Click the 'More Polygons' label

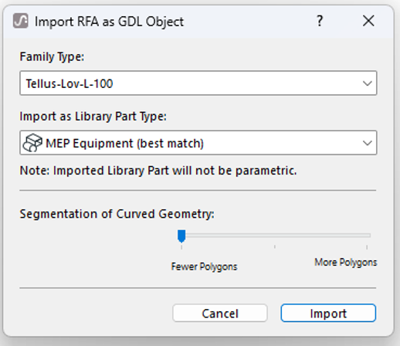346,263
